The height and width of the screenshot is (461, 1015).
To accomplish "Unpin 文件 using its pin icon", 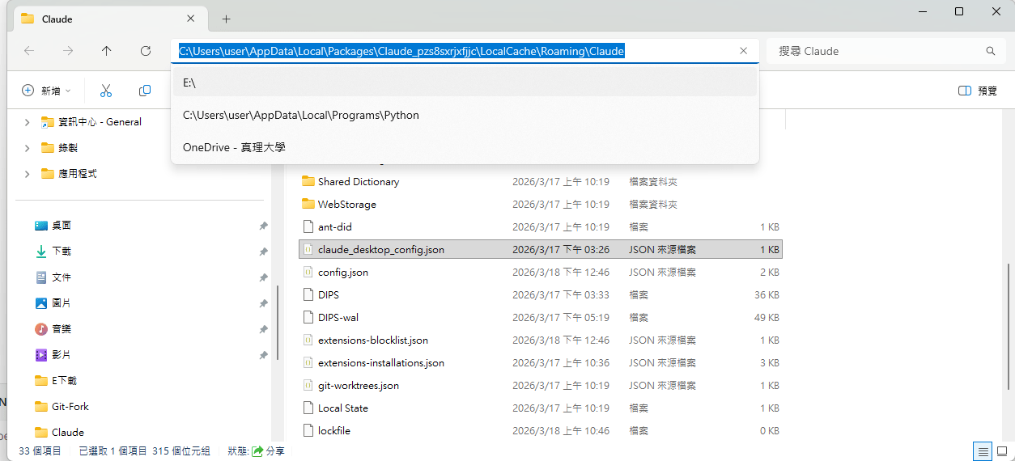I will [x=263, y=278].
